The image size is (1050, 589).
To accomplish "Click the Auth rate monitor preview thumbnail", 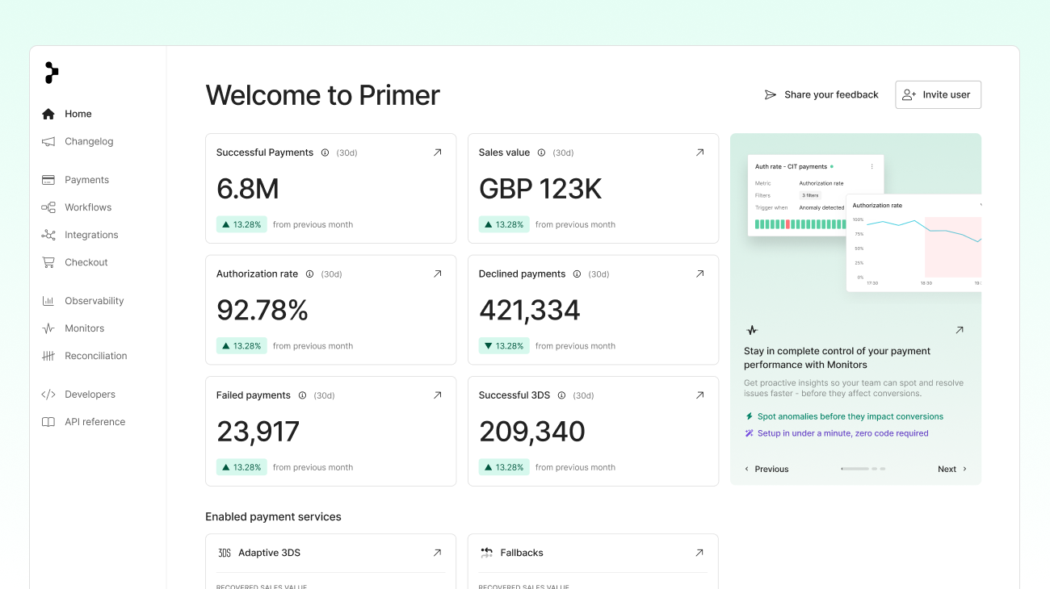I will (816, 195).
